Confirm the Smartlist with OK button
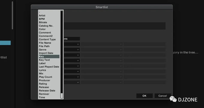Screen dimensions: 204x108 [144, 96]
